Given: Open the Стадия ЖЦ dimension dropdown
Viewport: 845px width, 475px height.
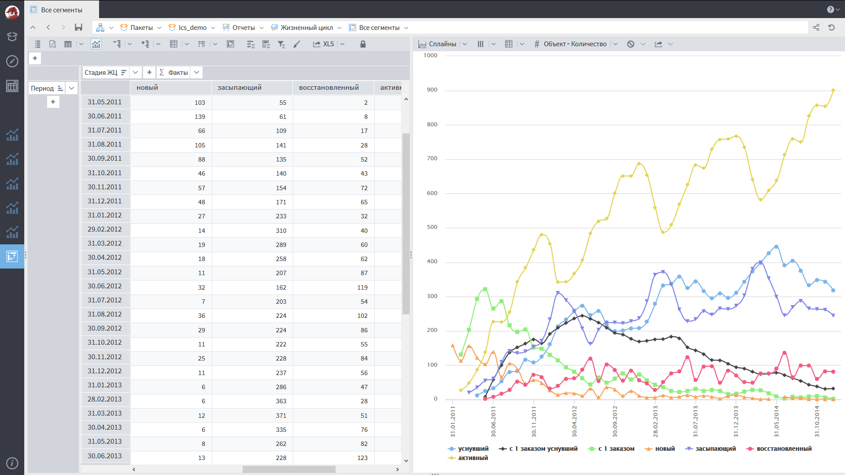Looking at the screenshot, I should 136,73.
